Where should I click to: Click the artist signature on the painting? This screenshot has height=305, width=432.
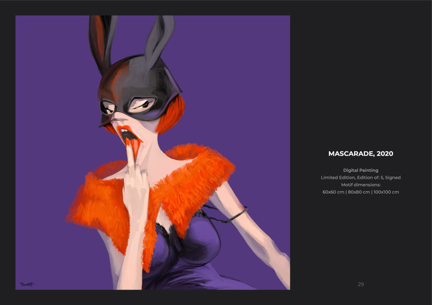(x=27, y=284)
